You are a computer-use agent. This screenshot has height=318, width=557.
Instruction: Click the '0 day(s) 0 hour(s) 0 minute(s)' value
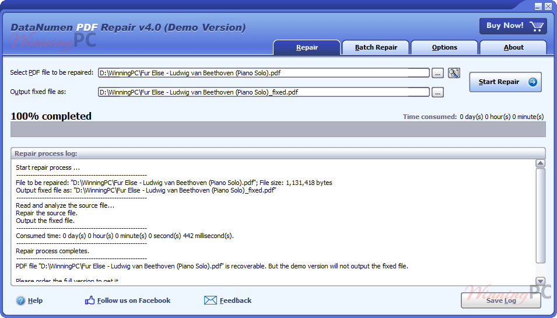(x=502, y=117)
